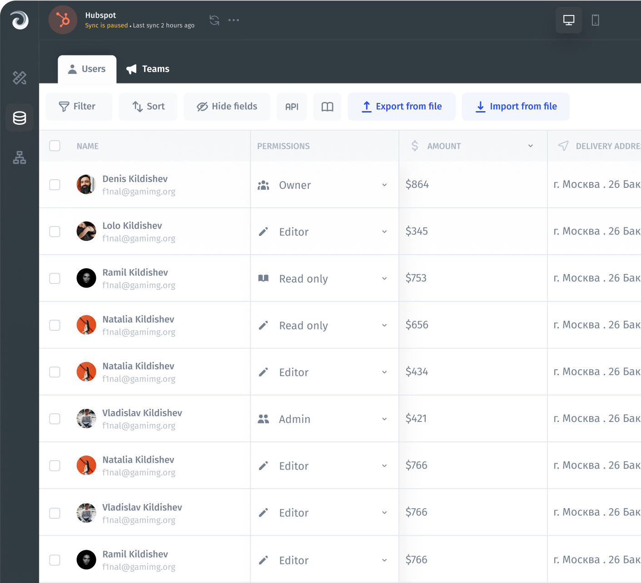Image resolution: width=641 pixels, height=583 pixels.
Task: Open permission dropdown for Natalia $766 row
Action: 384,466
